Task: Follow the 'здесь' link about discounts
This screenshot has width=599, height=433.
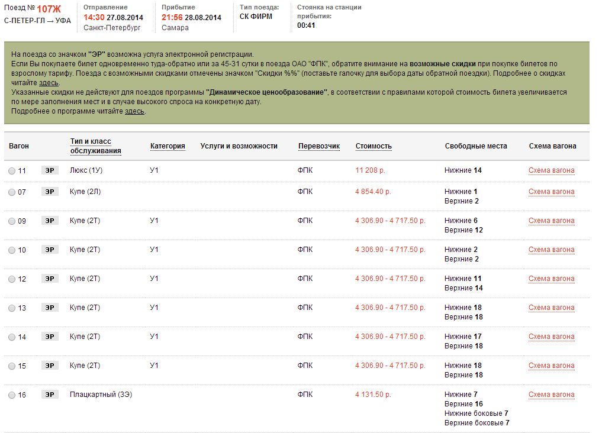Action: (x=49, y=83)
